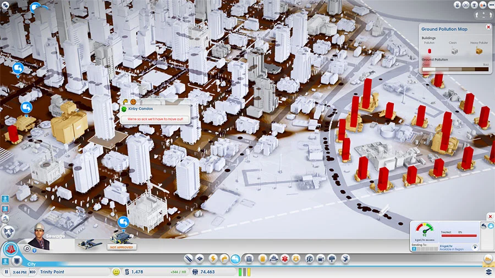495x278 pixels.
Task: Click the red Sewage category round icon
Action: click(10, 249)
